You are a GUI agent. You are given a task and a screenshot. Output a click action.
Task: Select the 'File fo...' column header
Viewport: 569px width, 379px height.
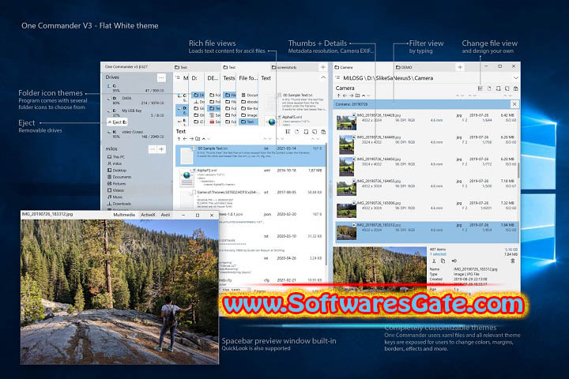[248, 78]
